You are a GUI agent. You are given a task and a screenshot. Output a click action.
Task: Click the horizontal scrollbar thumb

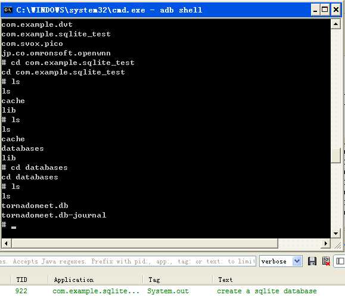click(x=145, y=243)
